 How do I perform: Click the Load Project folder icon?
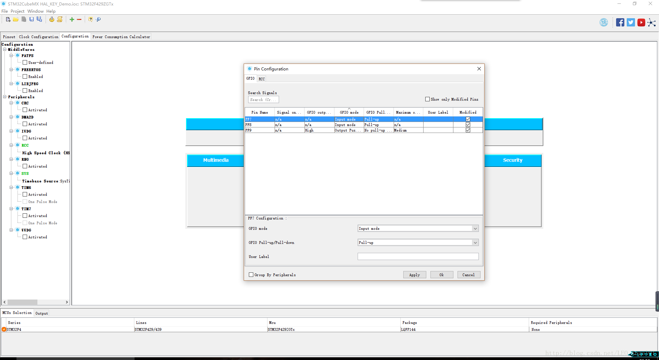16,20
